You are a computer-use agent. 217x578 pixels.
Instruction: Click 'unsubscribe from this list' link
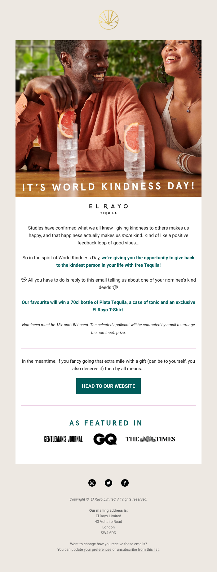pos(138,550)
